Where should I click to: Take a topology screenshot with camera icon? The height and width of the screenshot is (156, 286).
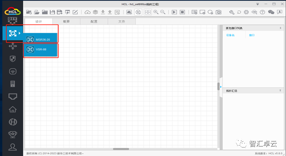(219, 12)
